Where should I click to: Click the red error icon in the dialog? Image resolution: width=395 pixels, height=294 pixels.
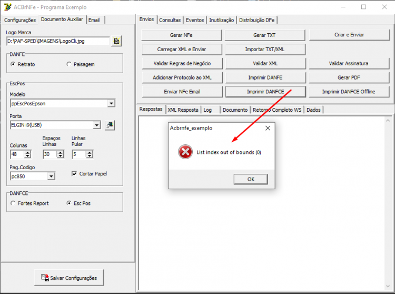coord(185,152)
